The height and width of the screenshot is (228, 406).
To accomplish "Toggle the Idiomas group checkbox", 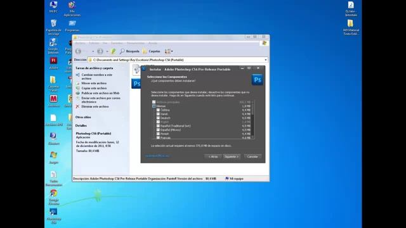I will 154,106.
